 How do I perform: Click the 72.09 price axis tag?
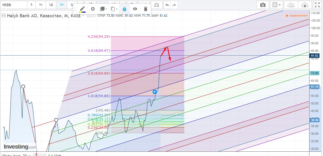tap(314, 73)
